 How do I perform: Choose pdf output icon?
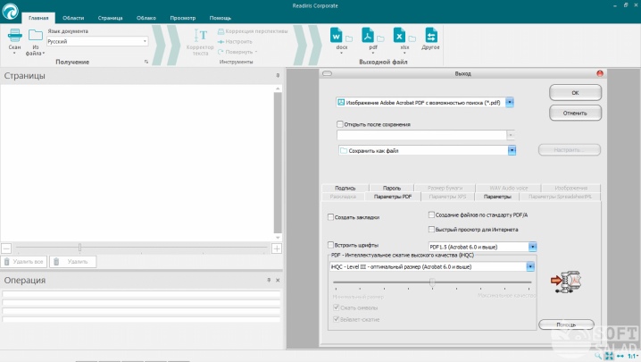(368, 35)
